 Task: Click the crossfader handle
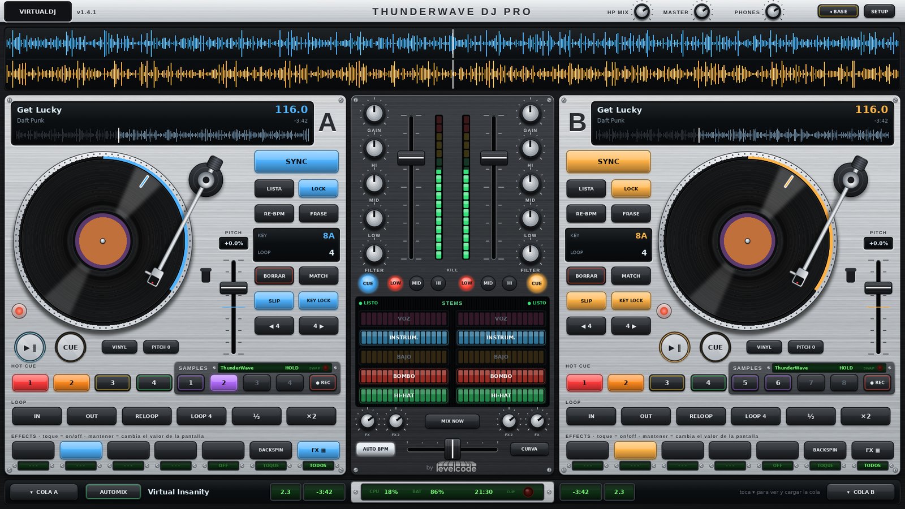point(453,449)
